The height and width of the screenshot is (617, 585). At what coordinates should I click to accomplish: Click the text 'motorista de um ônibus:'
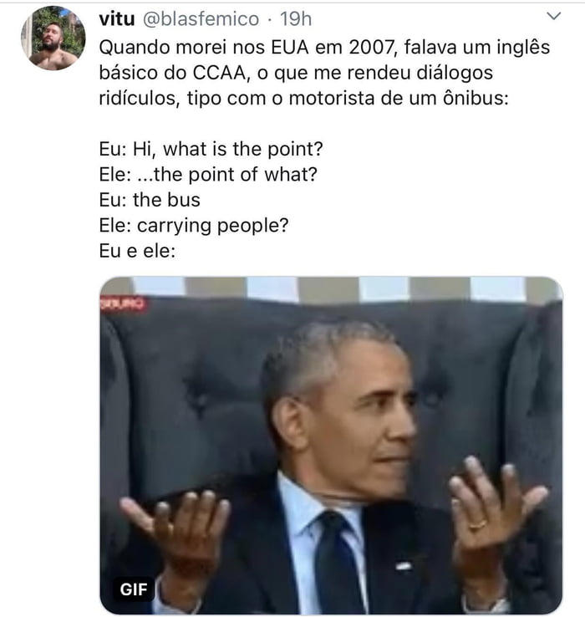click(x=399, y=99)
